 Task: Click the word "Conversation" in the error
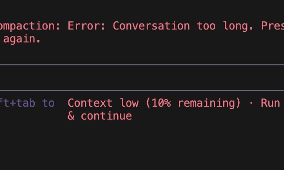[x=151, y=26]
